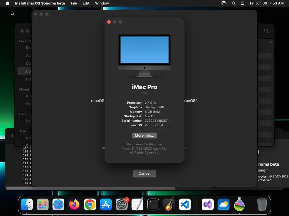
Task: Open the App Store from the Dock
Action: [x=106, y=204]
